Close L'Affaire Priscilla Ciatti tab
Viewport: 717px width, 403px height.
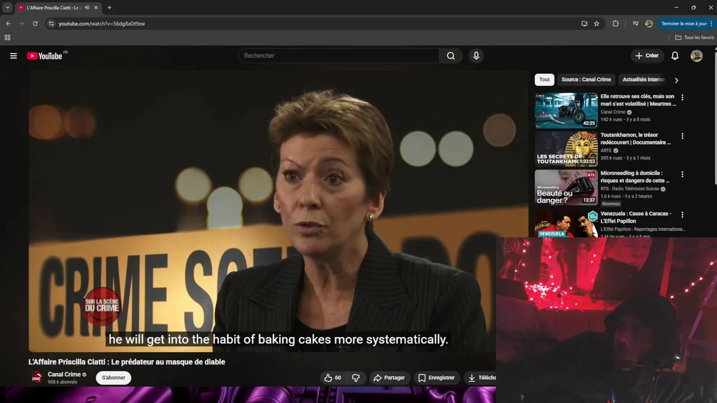click(x=96, y=8)
